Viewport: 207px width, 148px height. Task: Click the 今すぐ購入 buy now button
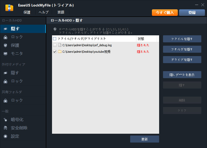pos(165,12)
